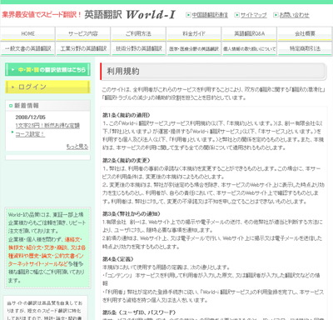Open the 中国語翻訳通信 header link
The width and height of the screenshot is (333, 320).
210,15
